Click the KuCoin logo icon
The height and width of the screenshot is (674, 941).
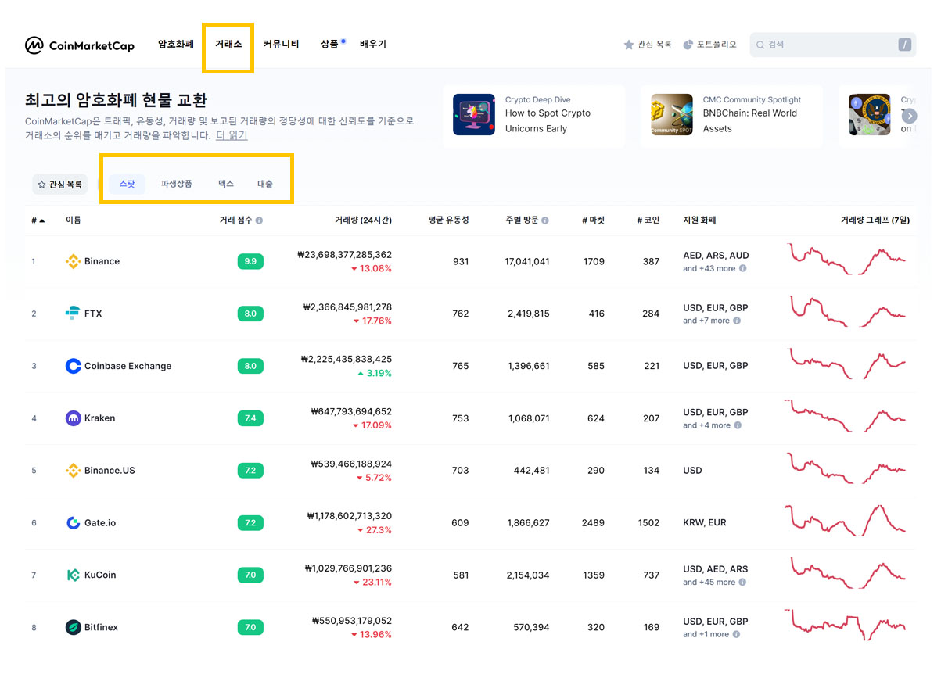(x=73, y=575)
